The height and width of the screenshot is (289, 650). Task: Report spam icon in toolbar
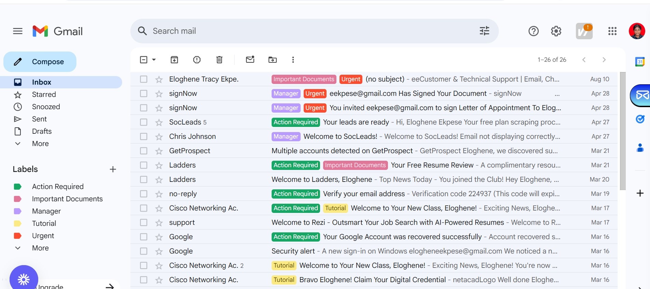pyautogui.click(x=197, y=60)
